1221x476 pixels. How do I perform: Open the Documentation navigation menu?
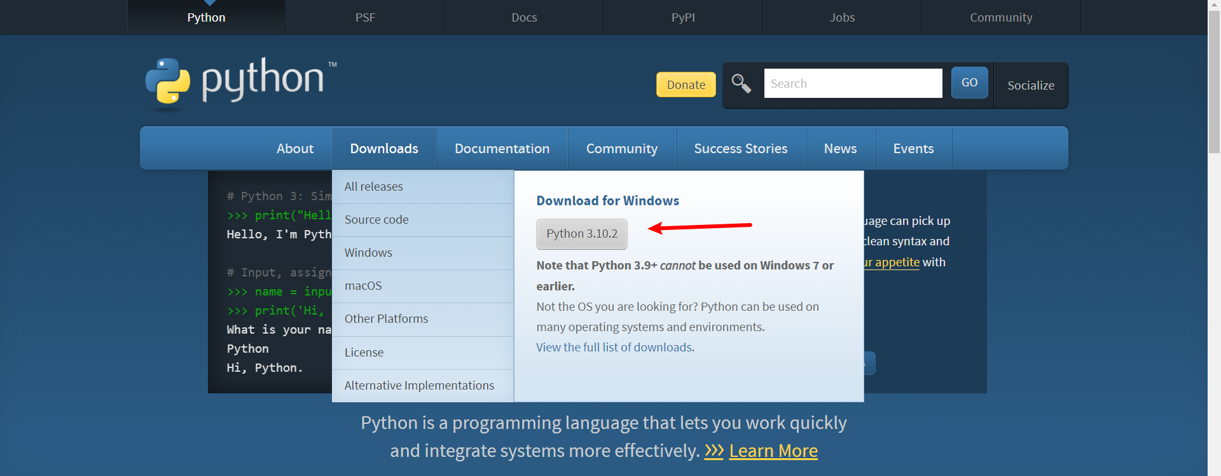point(502,149)
